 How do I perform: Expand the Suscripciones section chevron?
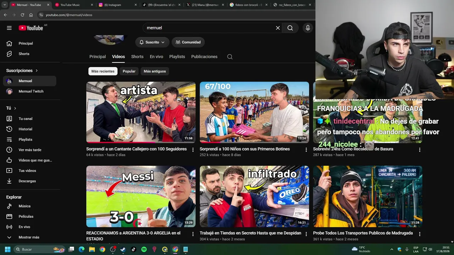(x=37, y=70)
